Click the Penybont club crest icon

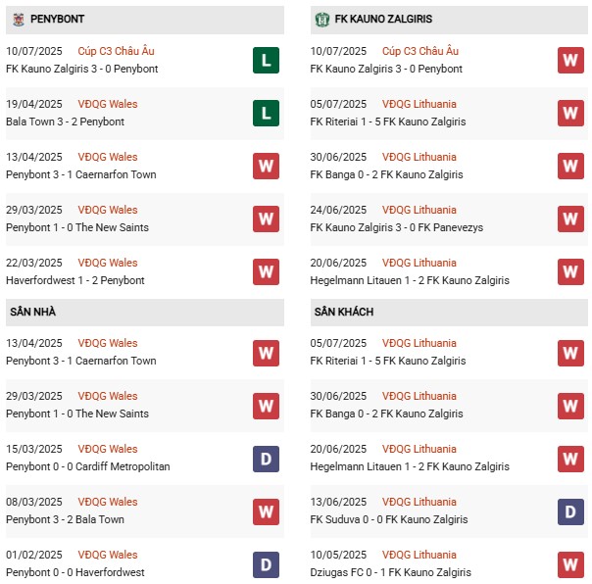tap(18, 19)
